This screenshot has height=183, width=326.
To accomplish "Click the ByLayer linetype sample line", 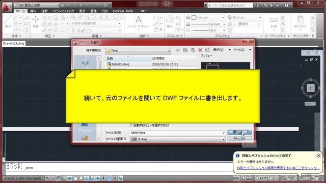I will coord(200,24).
